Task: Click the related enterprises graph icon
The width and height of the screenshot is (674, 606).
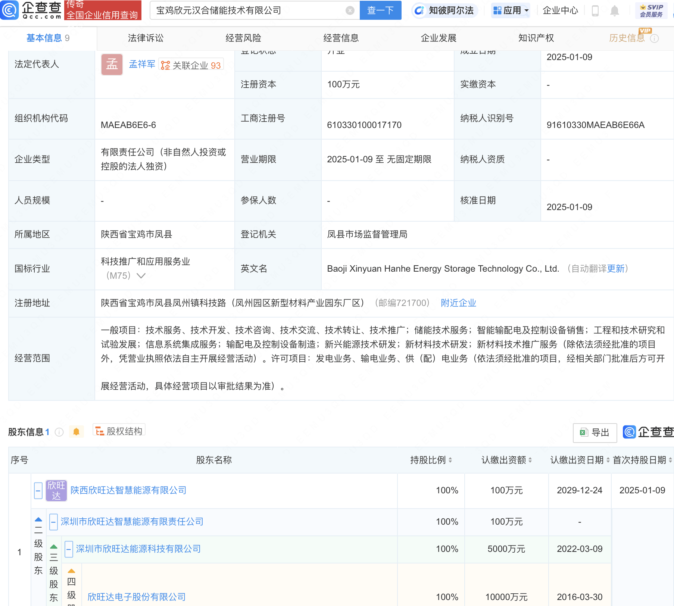Action: tap(165, 66)
